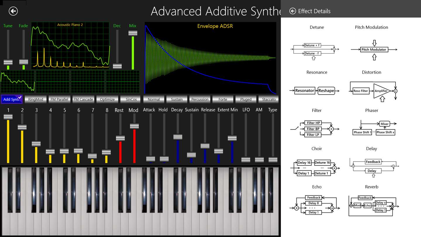The width and height of the screenshot is (421, 237).
Task: Apply the Staccato envelope preset
Action: click(x=269, y=99)
